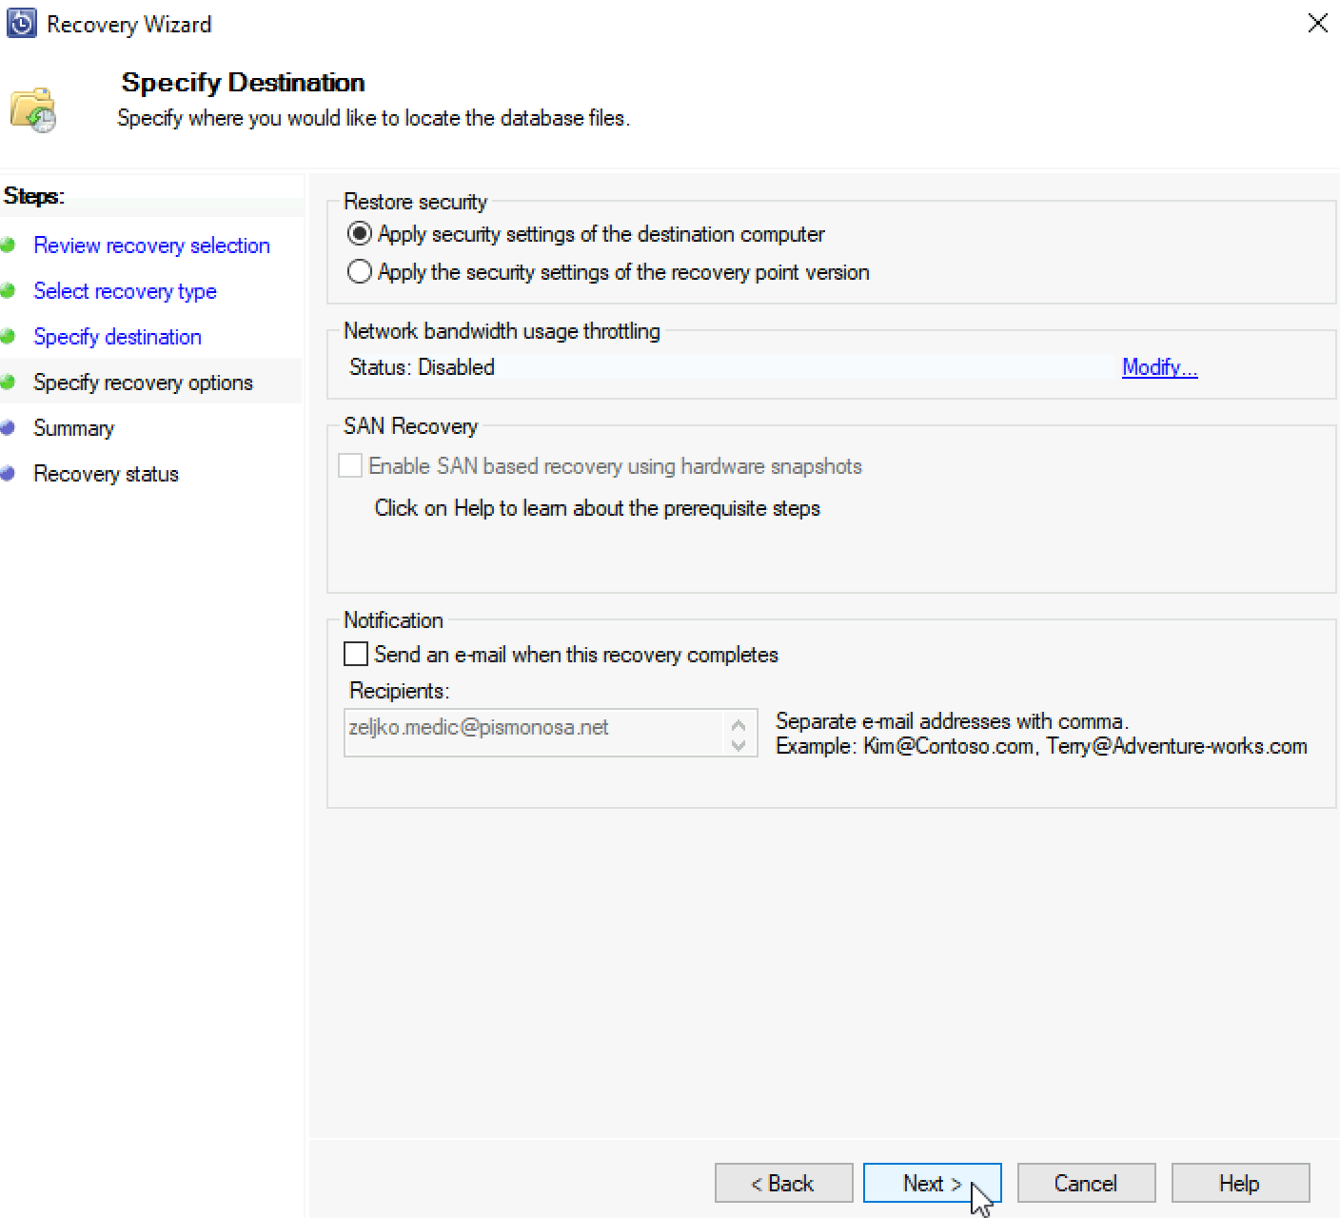
Task: Click the green bullet beside Specify destination
Action: pyautogui.click(x=8, y=336)
